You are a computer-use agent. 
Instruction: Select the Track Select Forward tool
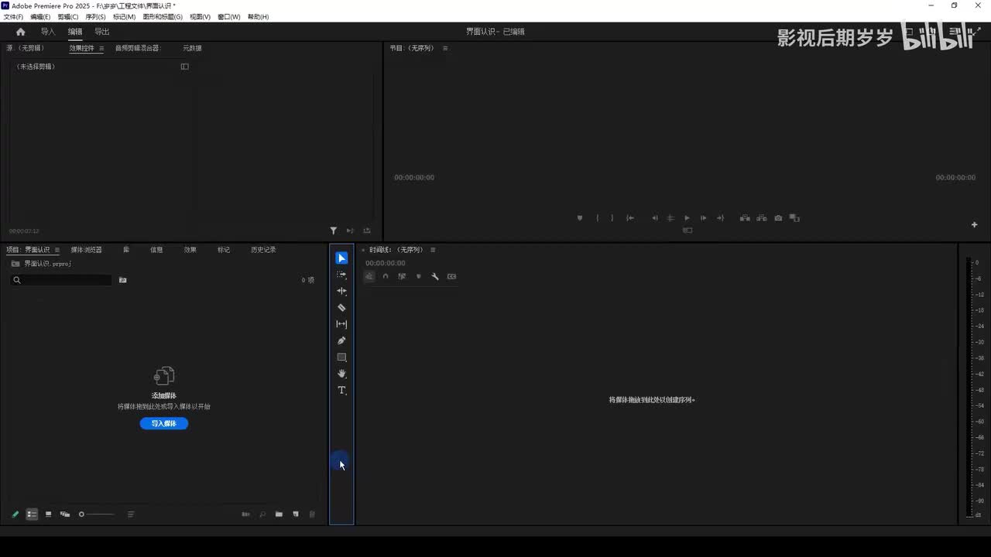tap(341, 275)
